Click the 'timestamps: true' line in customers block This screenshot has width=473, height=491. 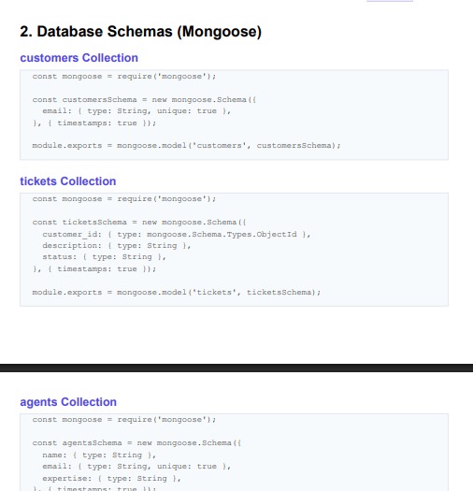(x=93, y=123)
